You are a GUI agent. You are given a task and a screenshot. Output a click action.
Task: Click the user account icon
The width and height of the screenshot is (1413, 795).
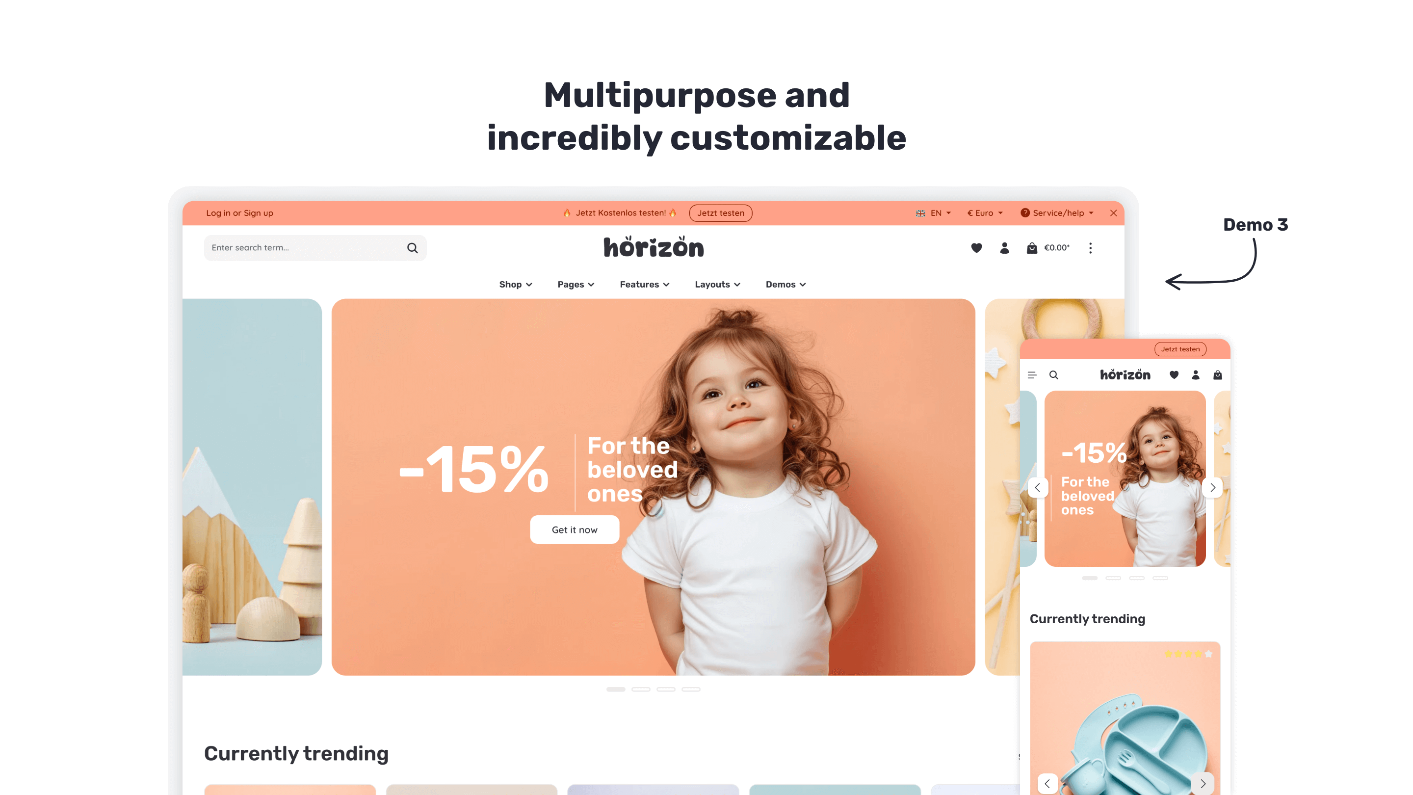1004,247
